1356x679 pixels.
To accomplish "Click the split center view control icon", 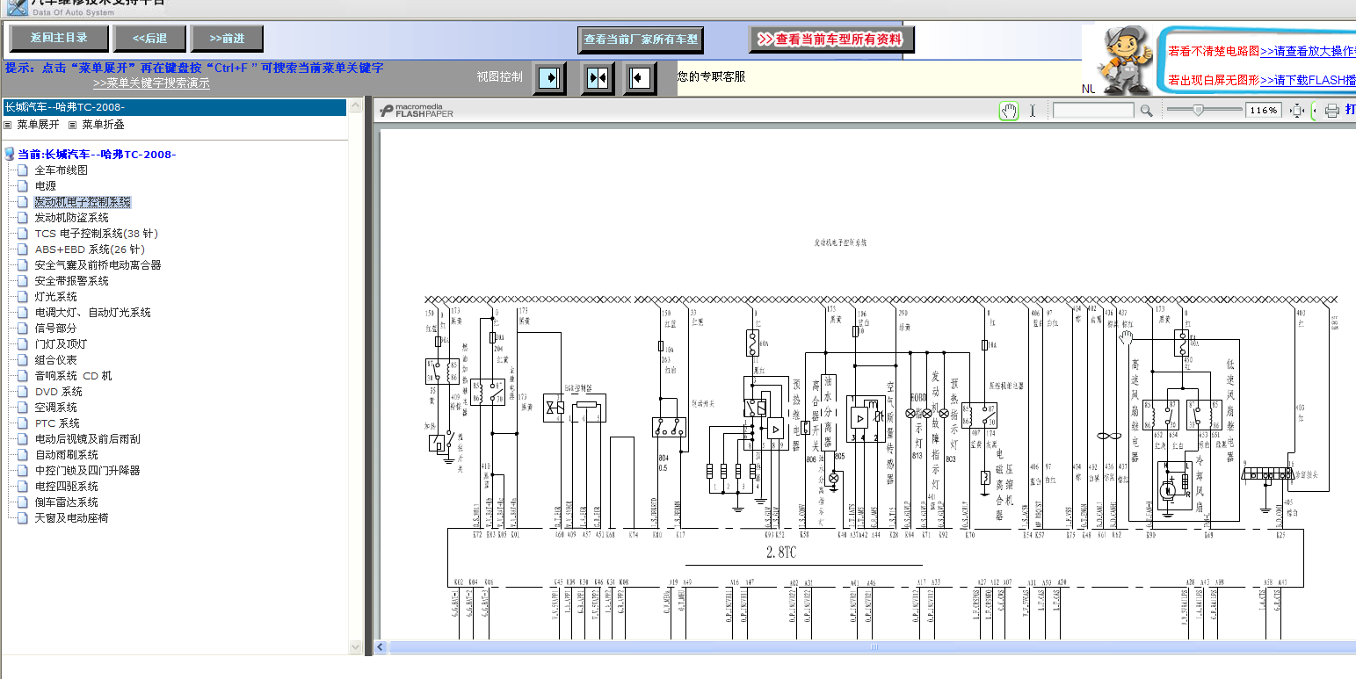I will (598, 78).
